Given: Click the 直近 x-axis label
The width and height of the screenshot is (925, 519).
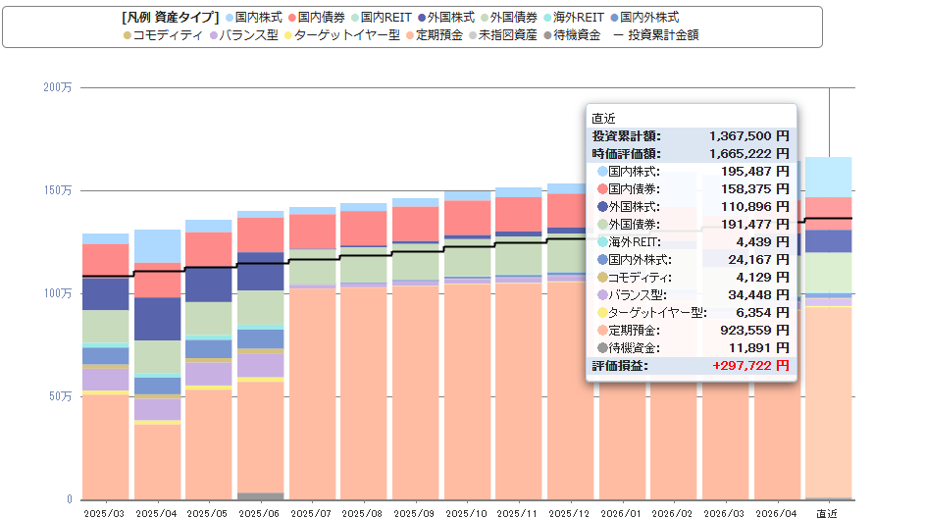Looking at the screenshot, I should point(827,514).
